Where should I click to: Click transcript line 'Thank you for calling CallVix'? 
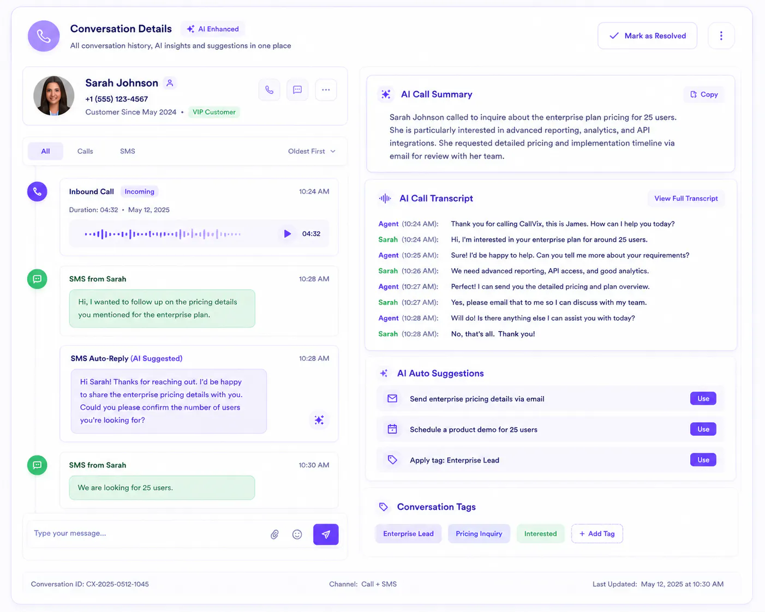tap(563, 224)
